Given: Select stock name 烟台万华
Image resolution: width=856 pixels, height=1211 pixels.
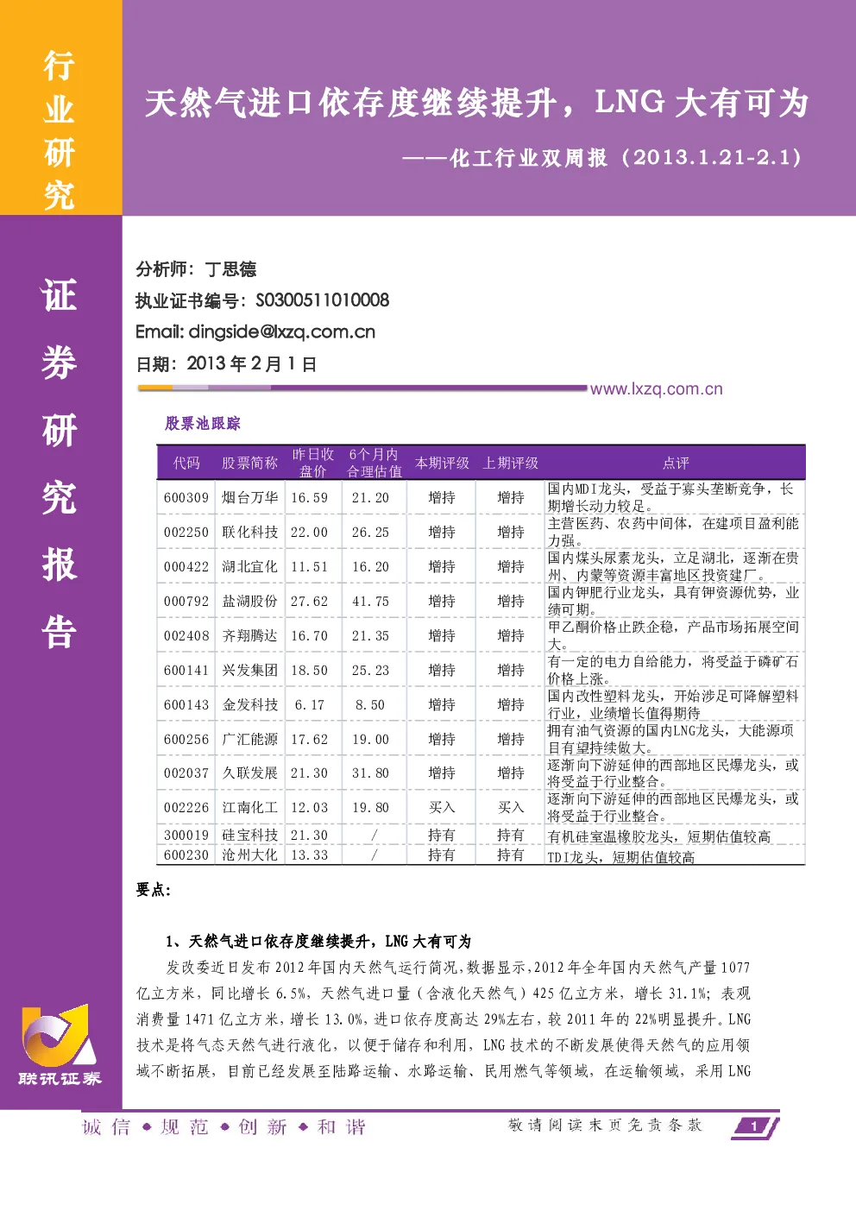Looking at the screenshot, I should click(x=249, y=497).
